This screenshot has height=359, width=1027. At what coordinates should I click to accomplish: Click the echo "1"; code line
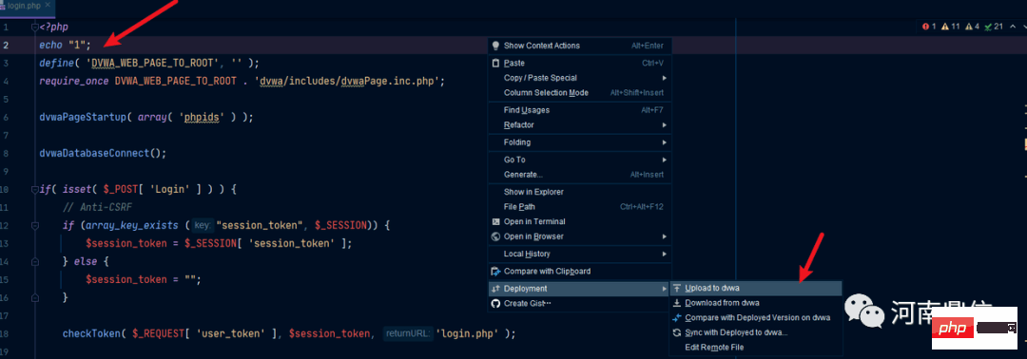point(66,46)
